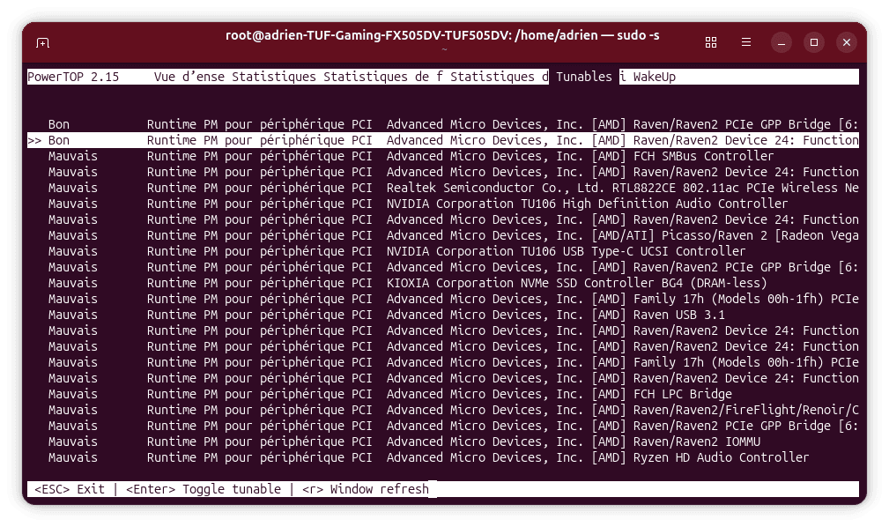The width and height of the screenshot is (889, 527).
Task: Click Mauvais status of KIOXIA NVMe row
Action: point(72,283)
